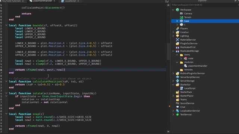The image size is (239, 134).
Task: Click the script editor scroll down arrow
Action: (168, 131)
